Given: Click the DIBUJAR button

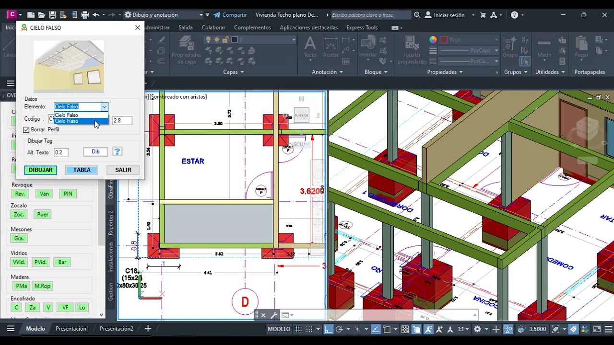Looking at the screenshot, I should tap(41, 170).
